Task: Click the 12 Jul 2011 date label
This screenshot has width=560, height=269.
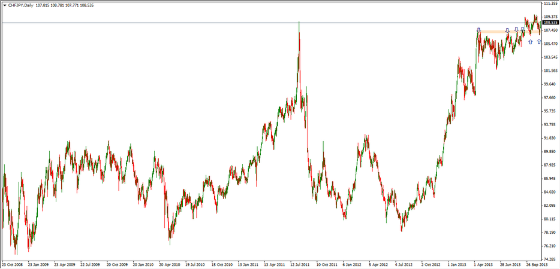Action: point(300,264)
